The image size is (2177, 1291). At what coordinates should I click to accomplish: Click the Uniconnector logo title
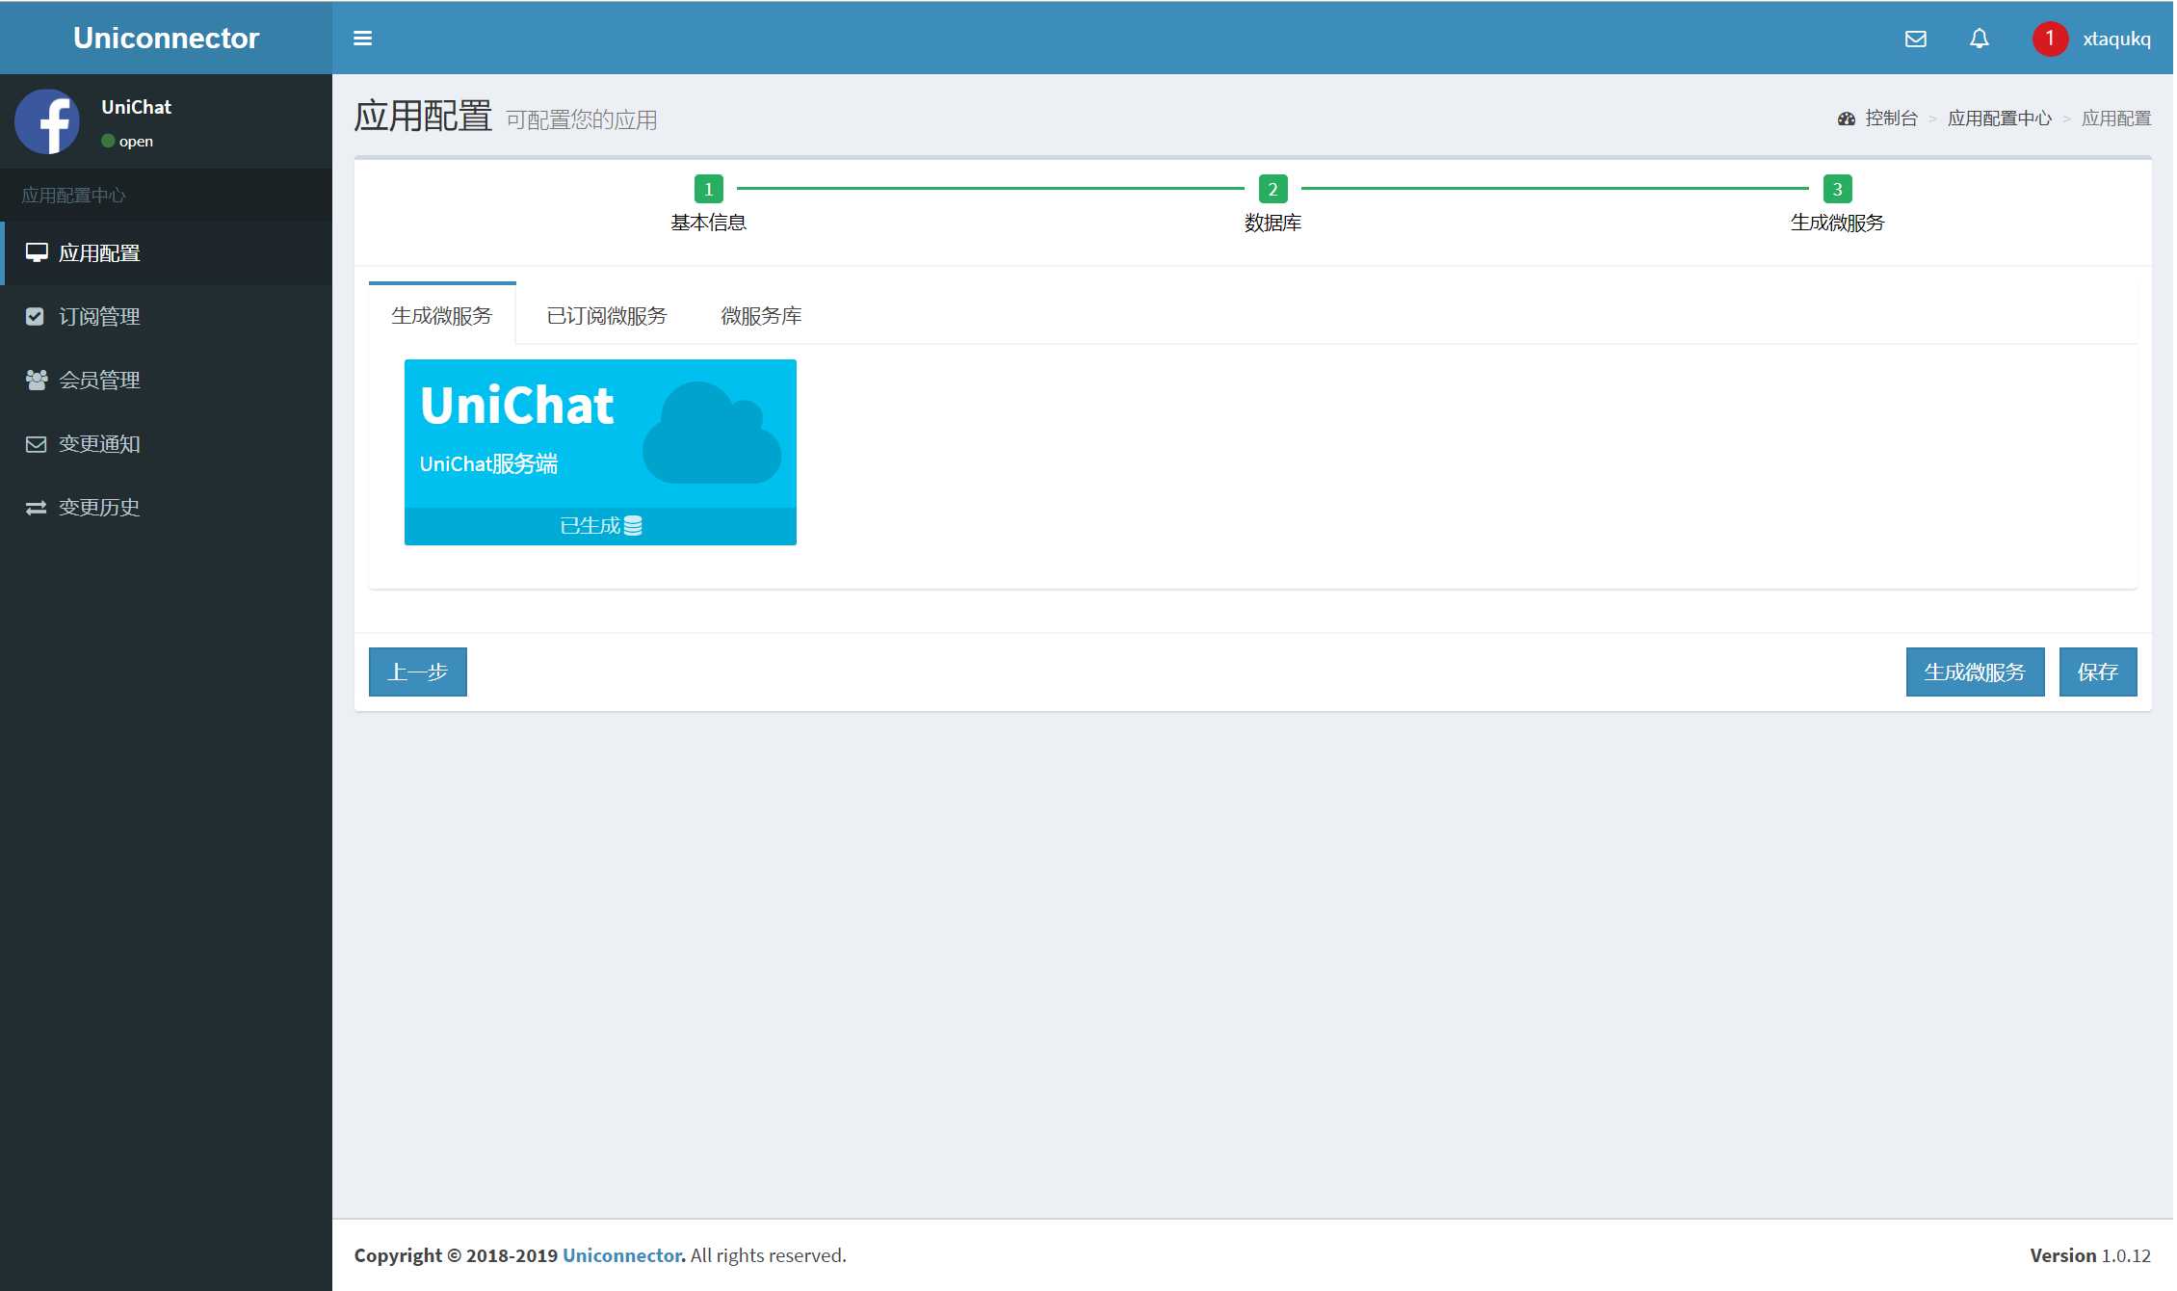[x=166, y=38]
